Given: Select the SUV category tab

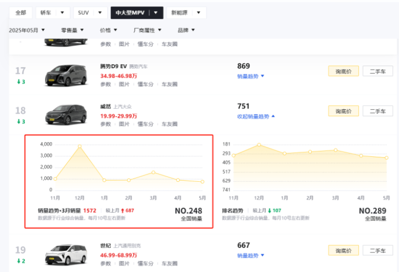Looking at the screenshot, I should [x=83, y=13].
